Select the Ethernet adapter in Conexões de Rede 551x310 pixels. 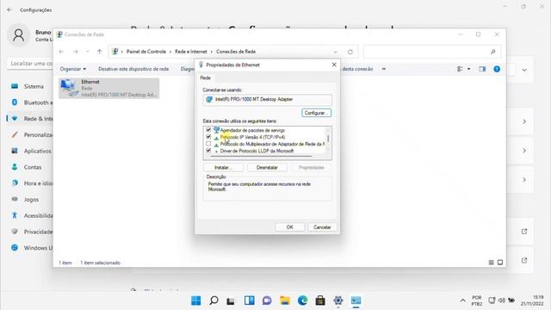tap(109, 88)
